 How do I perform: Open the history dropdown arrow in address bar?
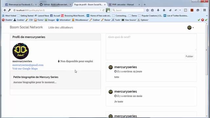pyautogui.click(x=101, y=10)
